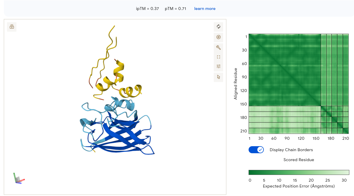This screenshot has height=196, width=354.
Task: Click the XYZ axis orientation gizmo
Action: [x=19, y=178]
